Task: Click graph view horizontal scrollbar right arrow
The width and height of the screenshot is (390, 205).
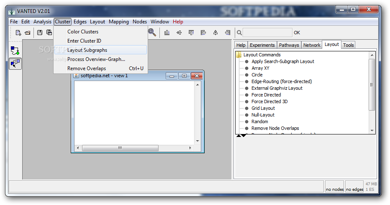Action: (x=190, y=148)
